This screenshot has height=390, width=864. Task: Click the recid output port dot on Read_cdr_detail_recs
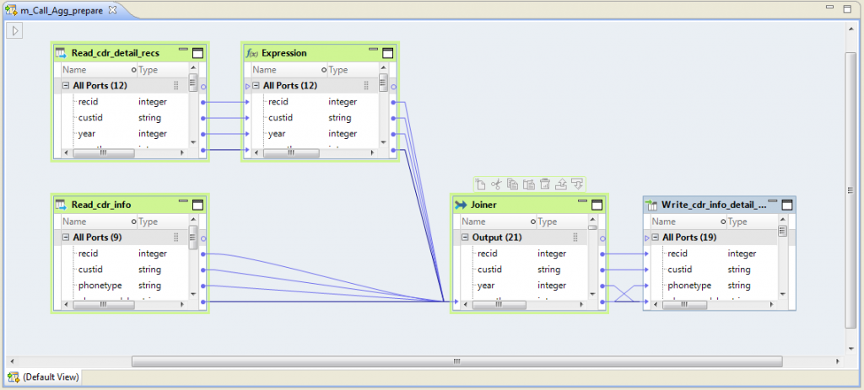pos(203,102)
